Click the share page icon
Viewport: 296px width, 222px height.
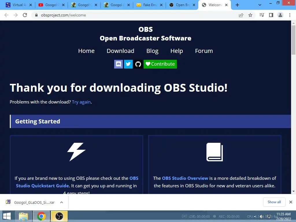coord(241,15)
